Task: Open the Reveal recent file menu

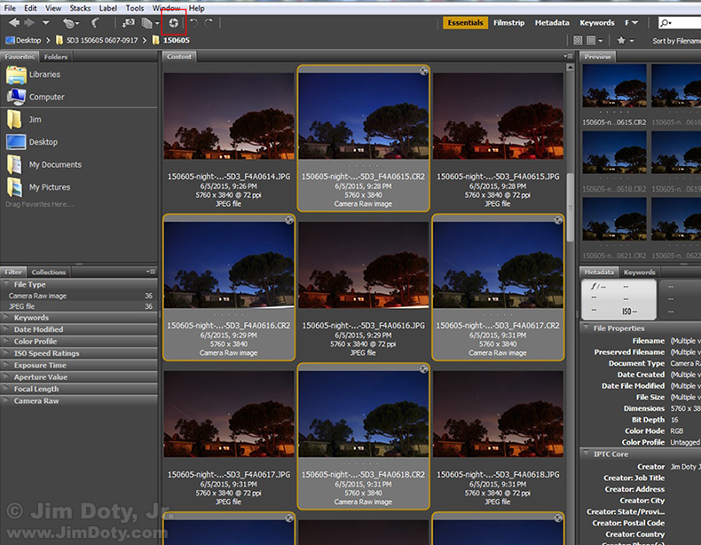Action: click(71, 23)
